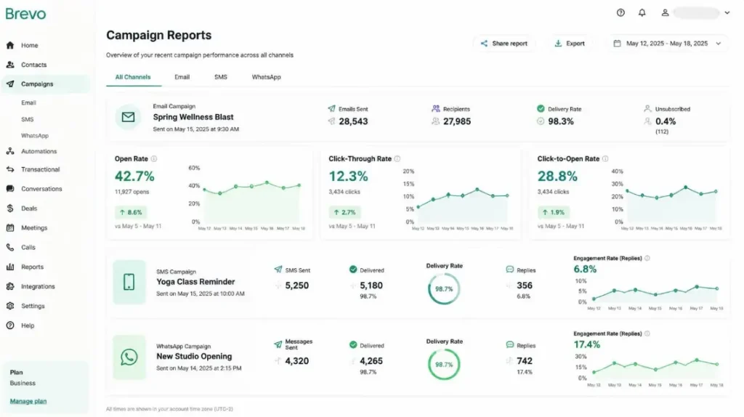Image resolution: width=744 pixels, height=417 pixels.
Task: Click the WhatsApp campaign icon
Action: (129, 357)
